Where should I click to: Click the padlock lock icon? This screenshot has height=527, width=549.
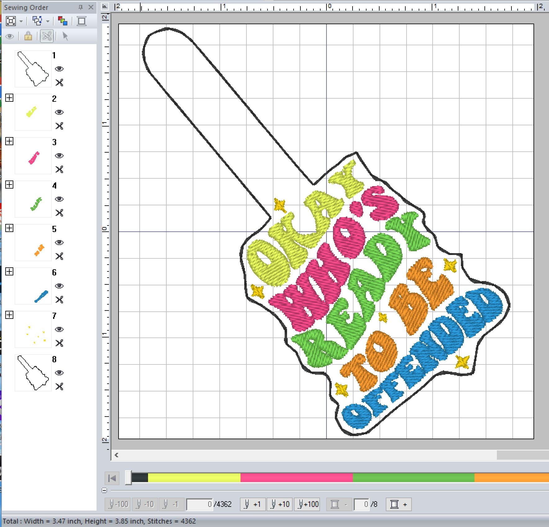(x=28, y=36)
